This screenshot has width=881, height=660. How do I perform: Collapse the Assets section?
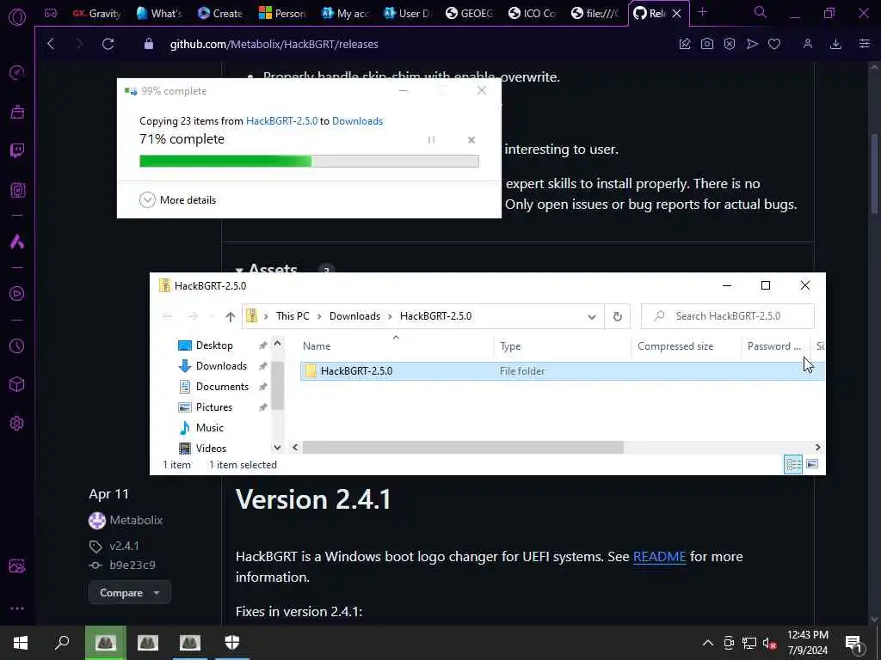click(268, 269)
